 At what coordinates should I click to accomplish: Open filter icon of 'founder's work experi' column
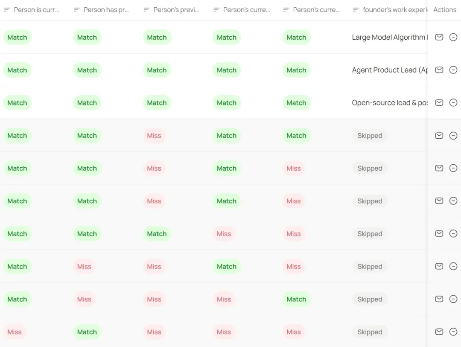tap(356, 10)
